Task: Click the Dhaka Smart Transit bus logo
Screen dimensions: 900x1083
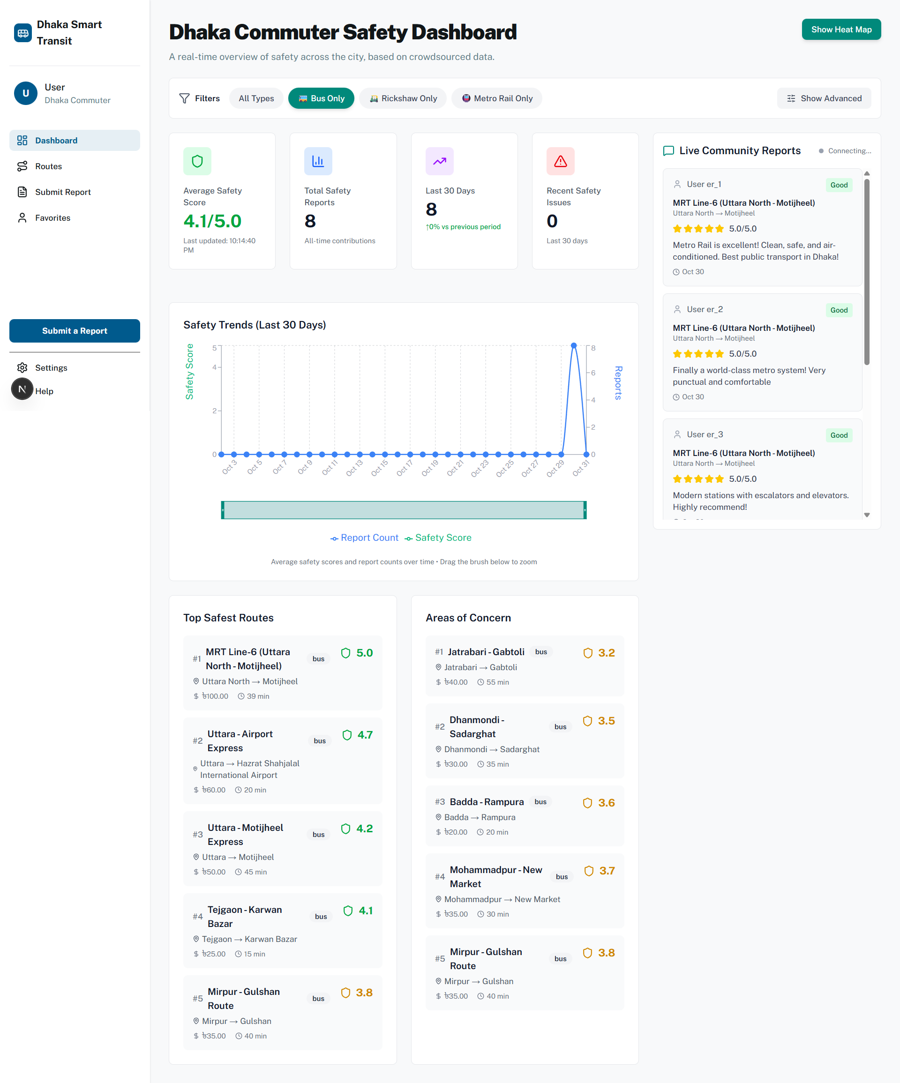Action: click(x=22, y=32)
